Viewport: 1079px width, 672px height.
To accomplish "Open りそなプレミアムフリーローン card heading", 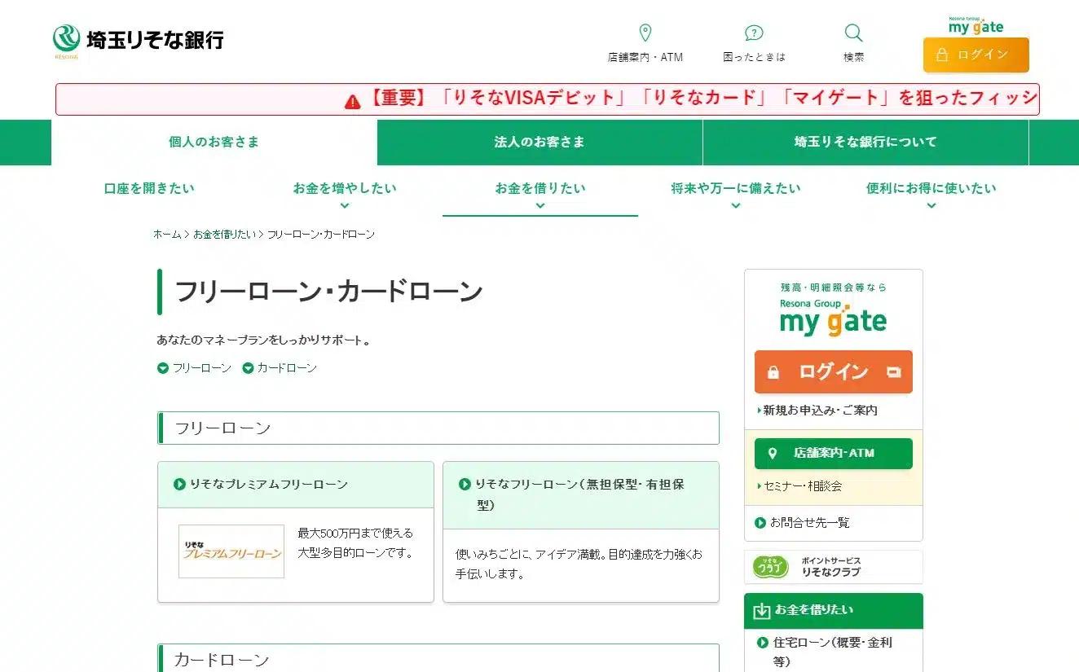I will point(268,485).
